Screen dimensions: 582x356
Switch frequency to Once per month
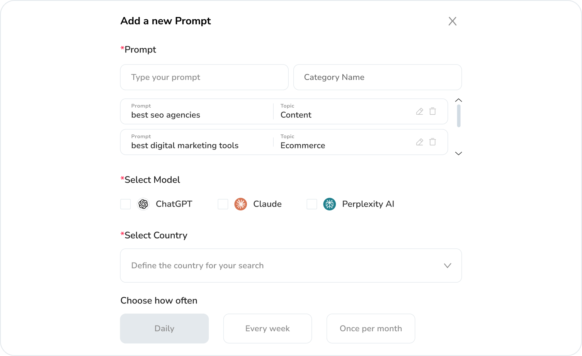371,328
